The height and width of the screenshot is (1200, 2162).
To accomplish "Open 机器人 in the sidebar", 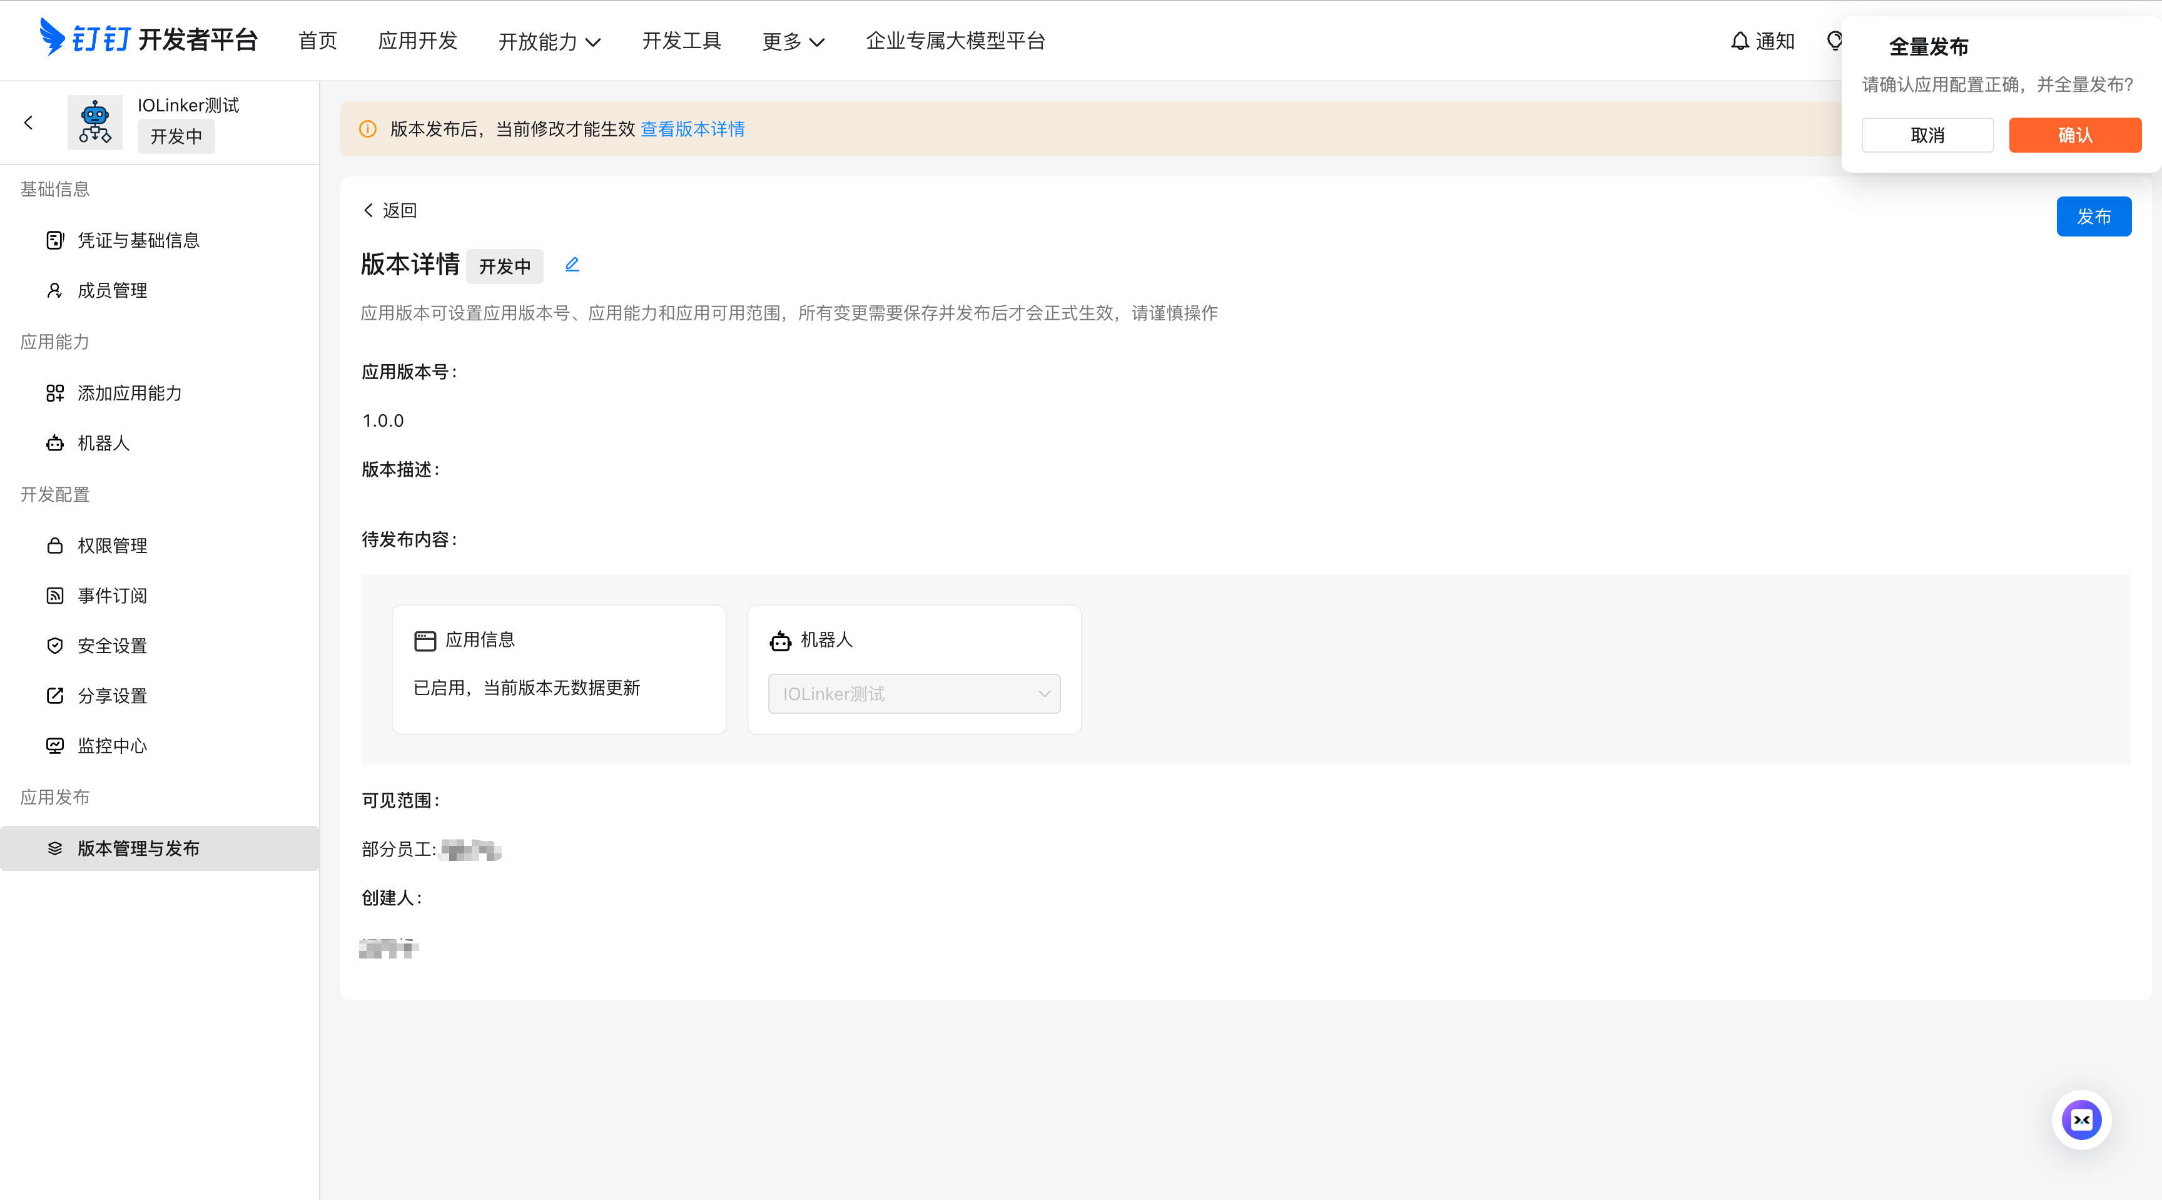I will tap(103, 443).
